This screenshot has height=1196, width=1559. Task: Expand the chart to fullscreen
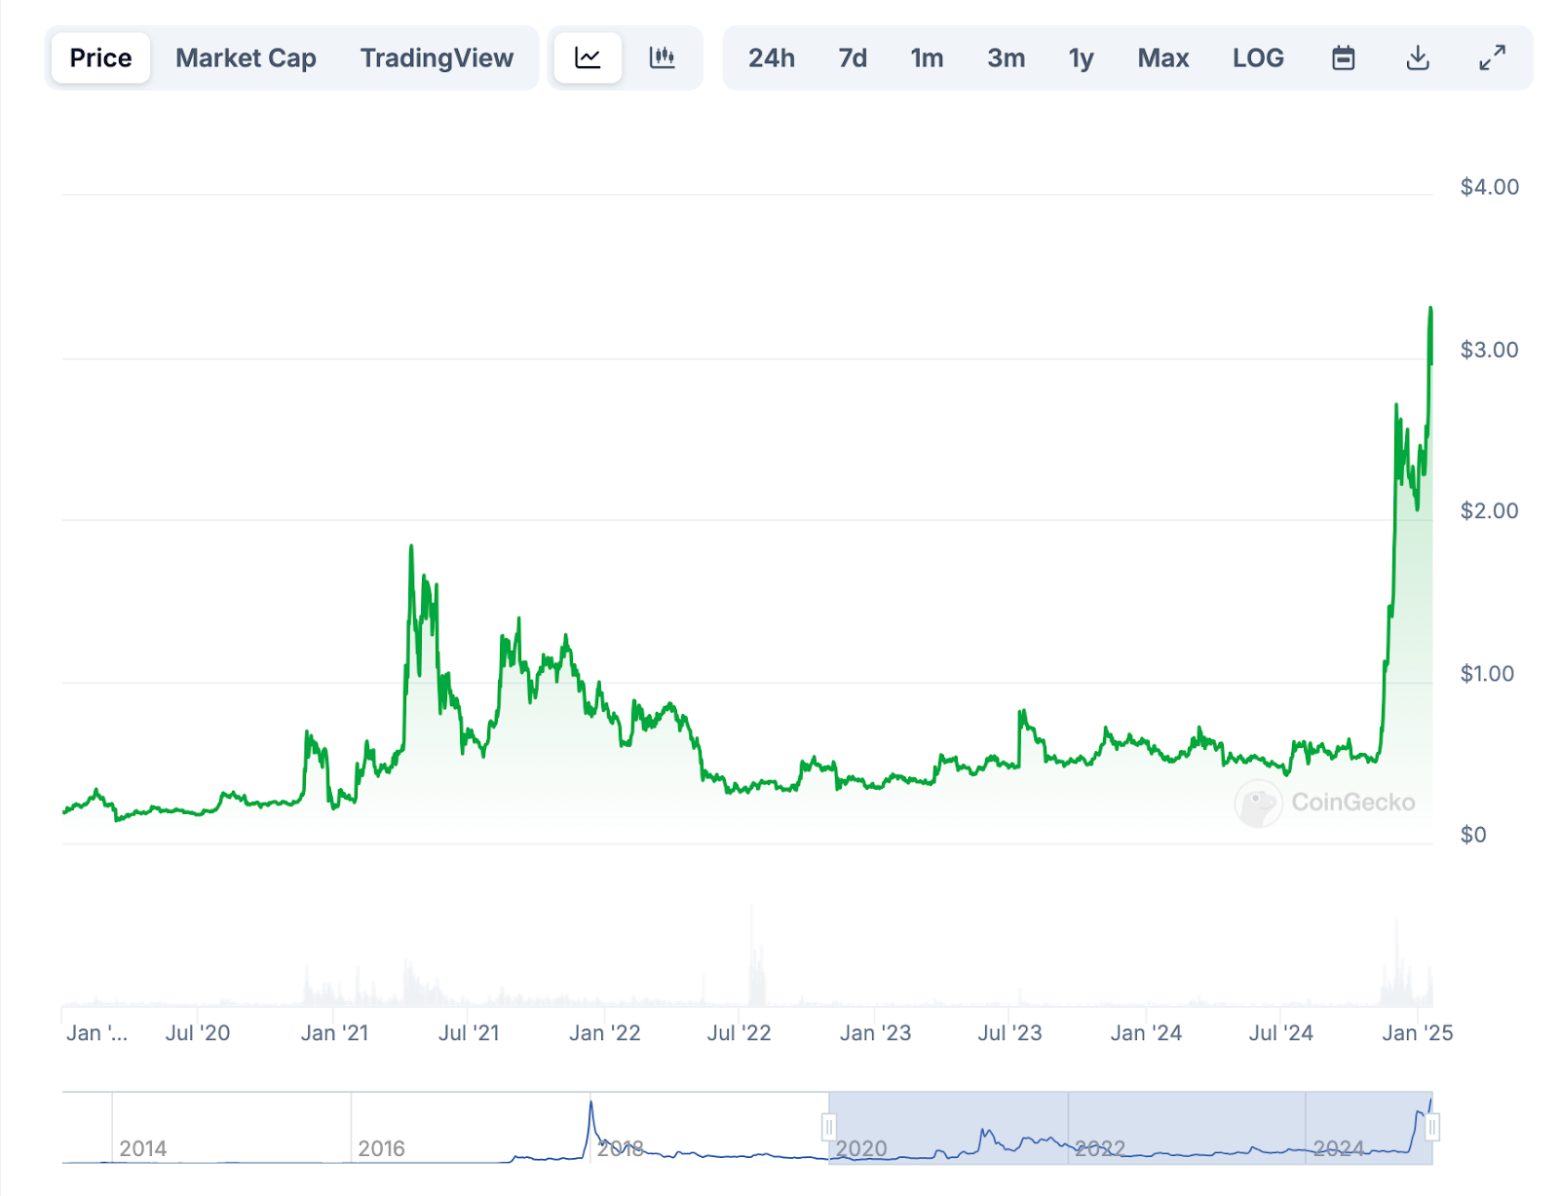pyautogui.click(x=1492, y=58)
